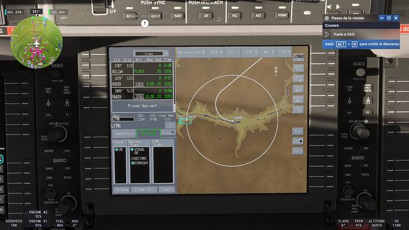Viewport: 409px width, 230px height.
Task: Select the VISUAL 09 approach option
Action: tap(138, 151)
